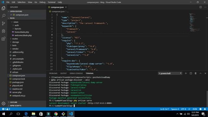This screenshot has height=117, width=208.
Task: Close composer.json in Open Editors list
Action: pos(11,15)
